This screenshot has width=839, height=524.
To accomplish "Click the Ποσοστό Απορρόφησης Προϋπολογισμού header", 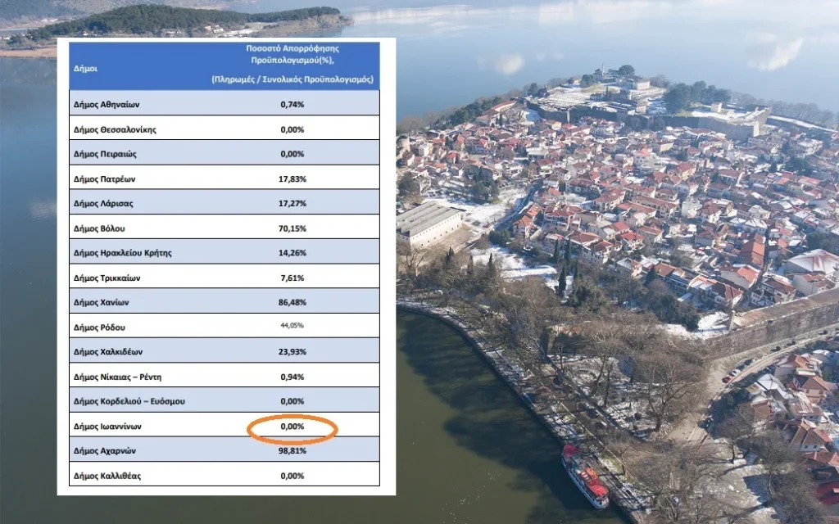I will (293, 65).
